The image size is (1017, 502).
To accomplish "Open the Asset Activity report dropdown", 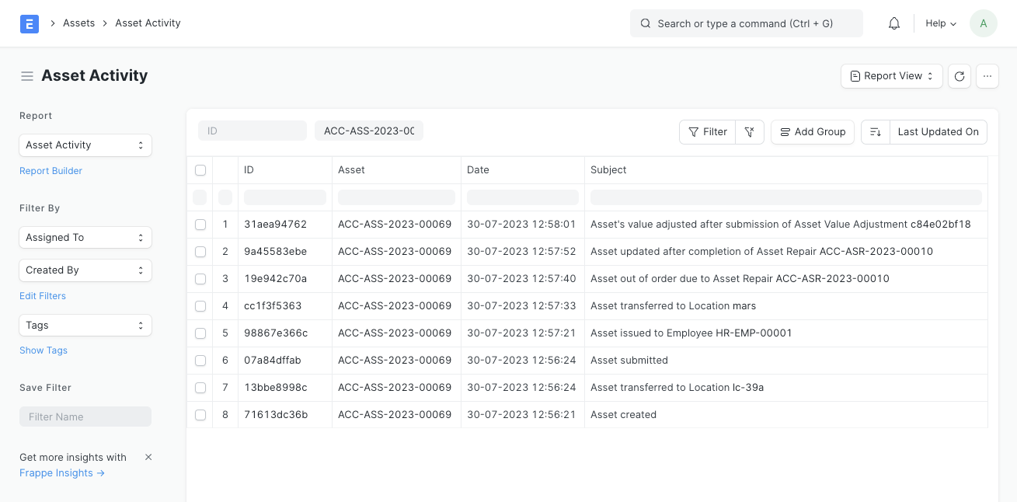I will (x=85, y=145).
